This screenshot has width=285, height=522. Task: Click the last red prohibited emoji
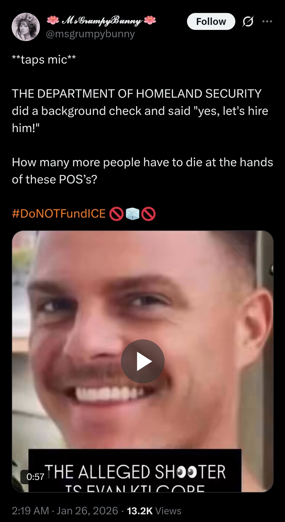click(148, 214)
